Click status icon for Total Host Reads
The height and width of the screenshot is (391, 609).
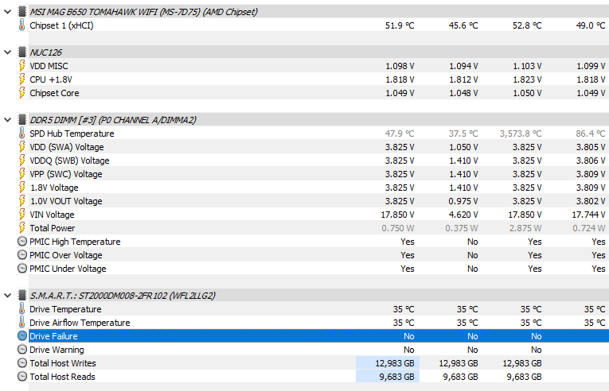coord(22,377)
